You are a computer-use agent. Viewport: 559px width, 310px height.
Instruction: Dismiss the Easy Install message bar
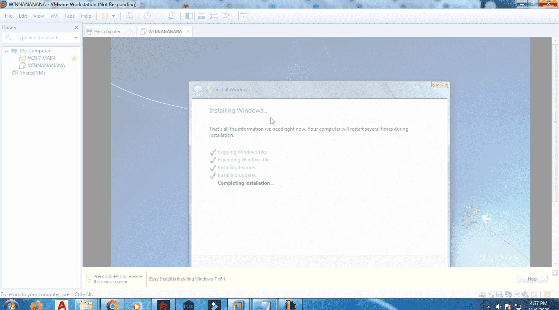555,273
